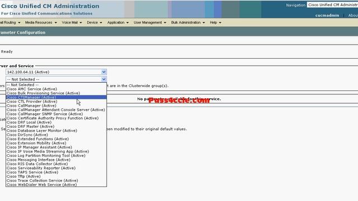Select Cisco Serviceability Reporter (Active)

[56, 168]
